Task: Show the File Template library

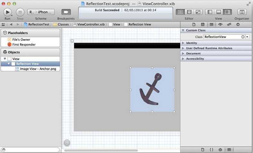Action: 203,149
